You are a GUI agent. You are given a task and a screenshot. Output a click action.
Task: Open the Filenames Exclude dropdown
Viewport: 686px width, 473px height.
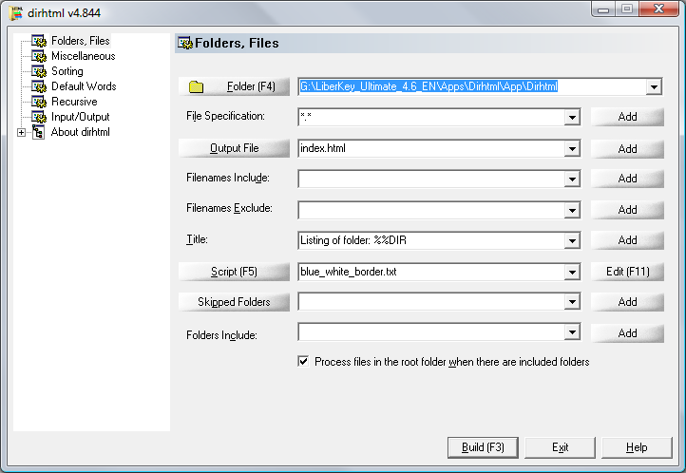pos(572,210)
